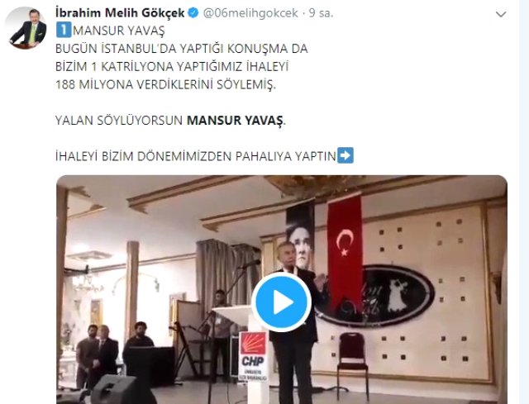
Task: Play the embedded tweet video
Action: [281, 302]
